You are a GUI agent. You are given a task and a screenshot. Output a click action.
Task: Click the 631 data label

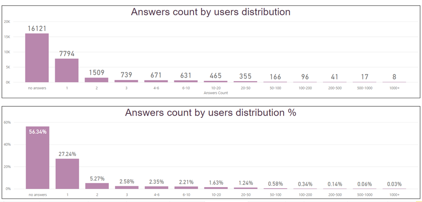click(185, 75)
